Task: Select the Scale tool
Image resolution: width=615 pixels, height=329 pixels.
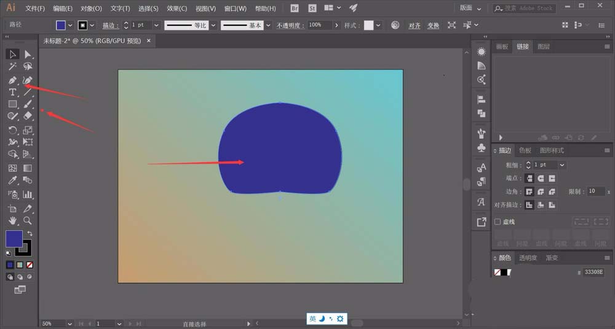Action: click(28, 130)
